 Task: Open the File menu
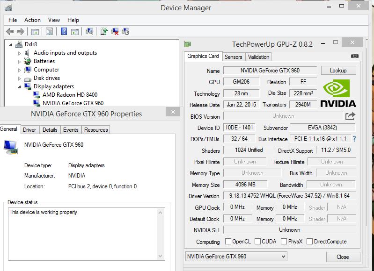13,20
